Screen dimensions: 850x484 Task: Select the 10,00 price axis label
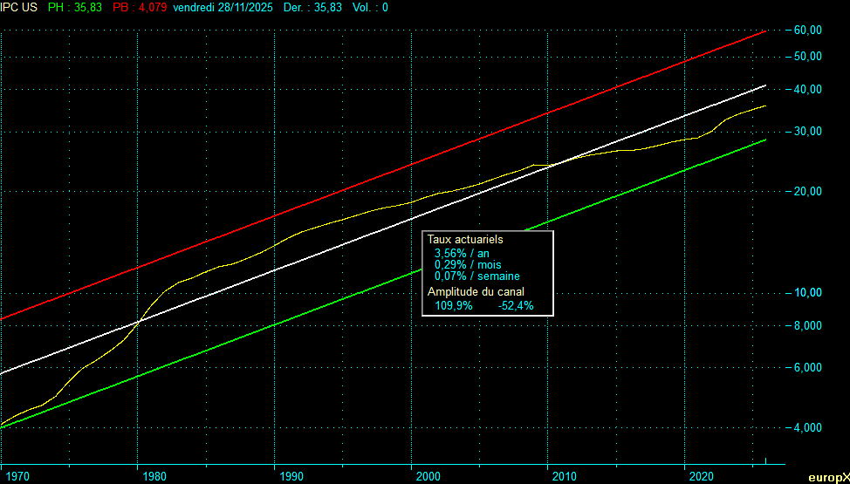tap(807, 293)
